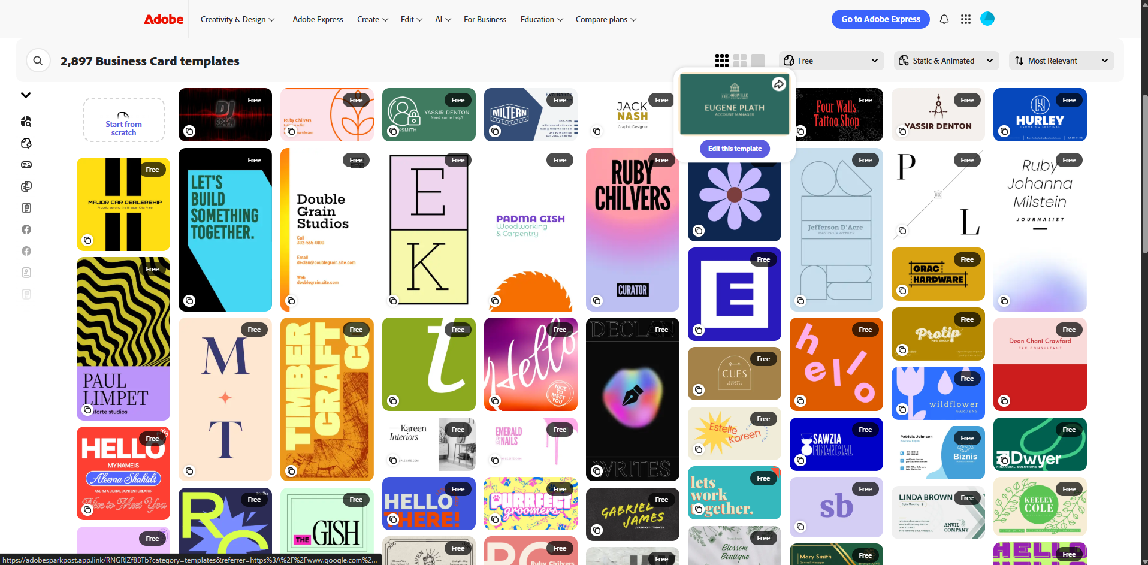Click the multi-page icon on the Ruby Chilvers Curator card
Image resolution: width=1148 pixels, height=565 pixels.
pos(597,301)
